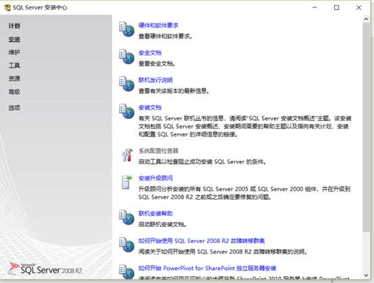This screenshot has width=374, height=283.
Task: Click the icon beside 故障转移群集 link
Action: (x=126, y=245)
